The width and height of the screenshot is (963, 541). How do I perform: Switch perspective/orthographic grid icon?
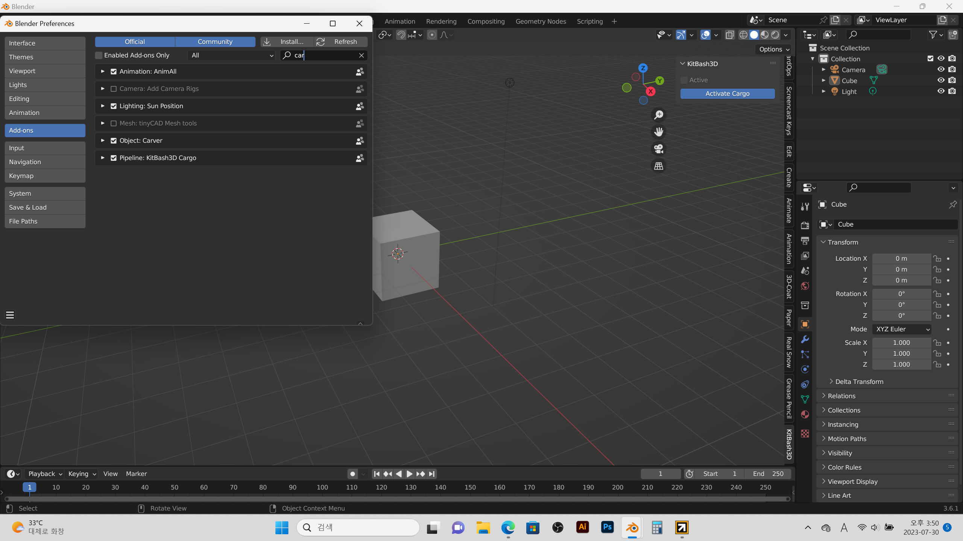[x=659, y=166]
